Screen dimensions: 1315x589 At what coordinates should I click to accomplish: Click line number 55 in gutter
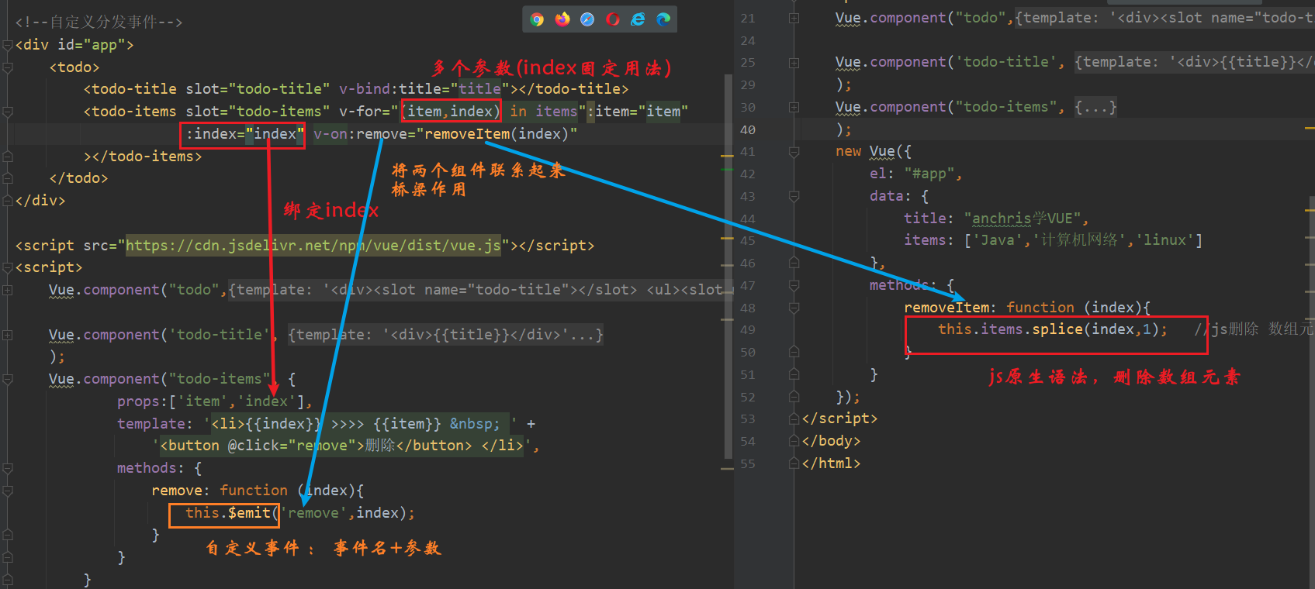(748, 463)
